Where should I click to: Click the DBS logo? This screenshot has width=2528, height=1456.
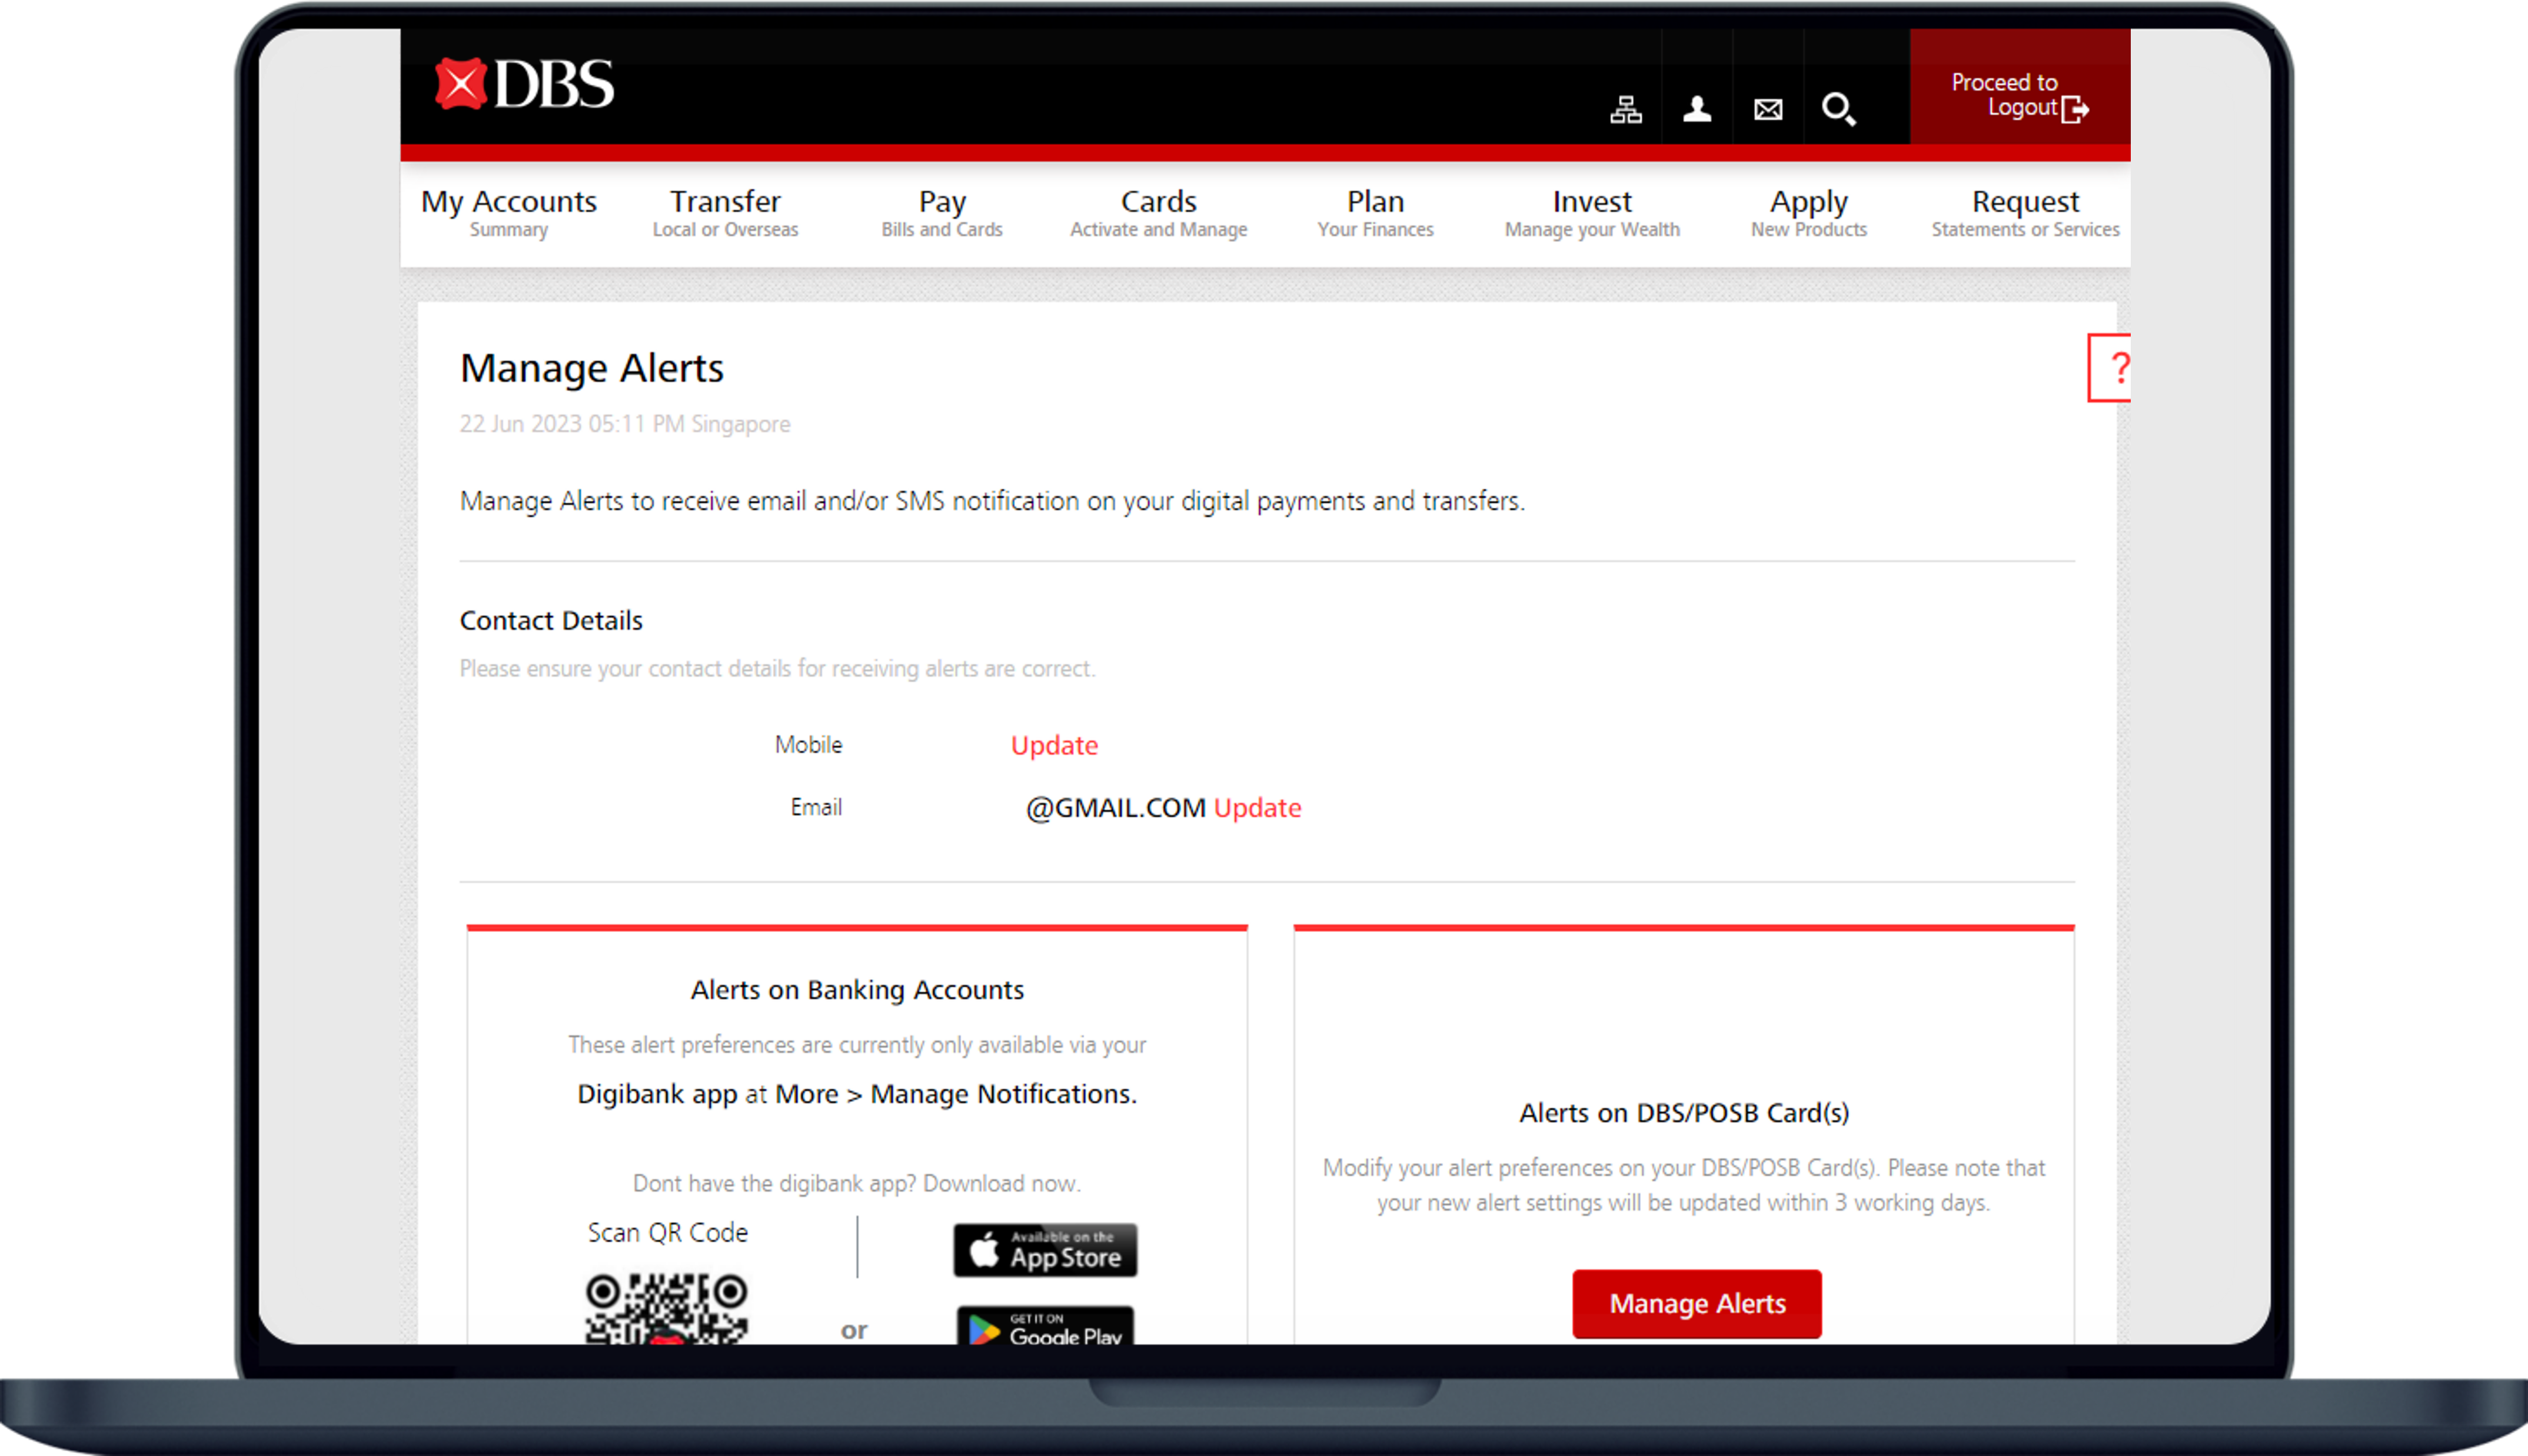pos(524,84)
